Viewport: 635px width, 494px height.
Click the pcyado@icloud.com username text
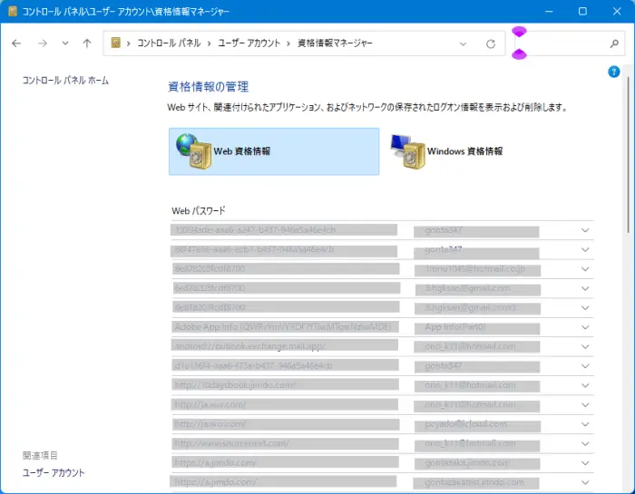pos(465,424)
